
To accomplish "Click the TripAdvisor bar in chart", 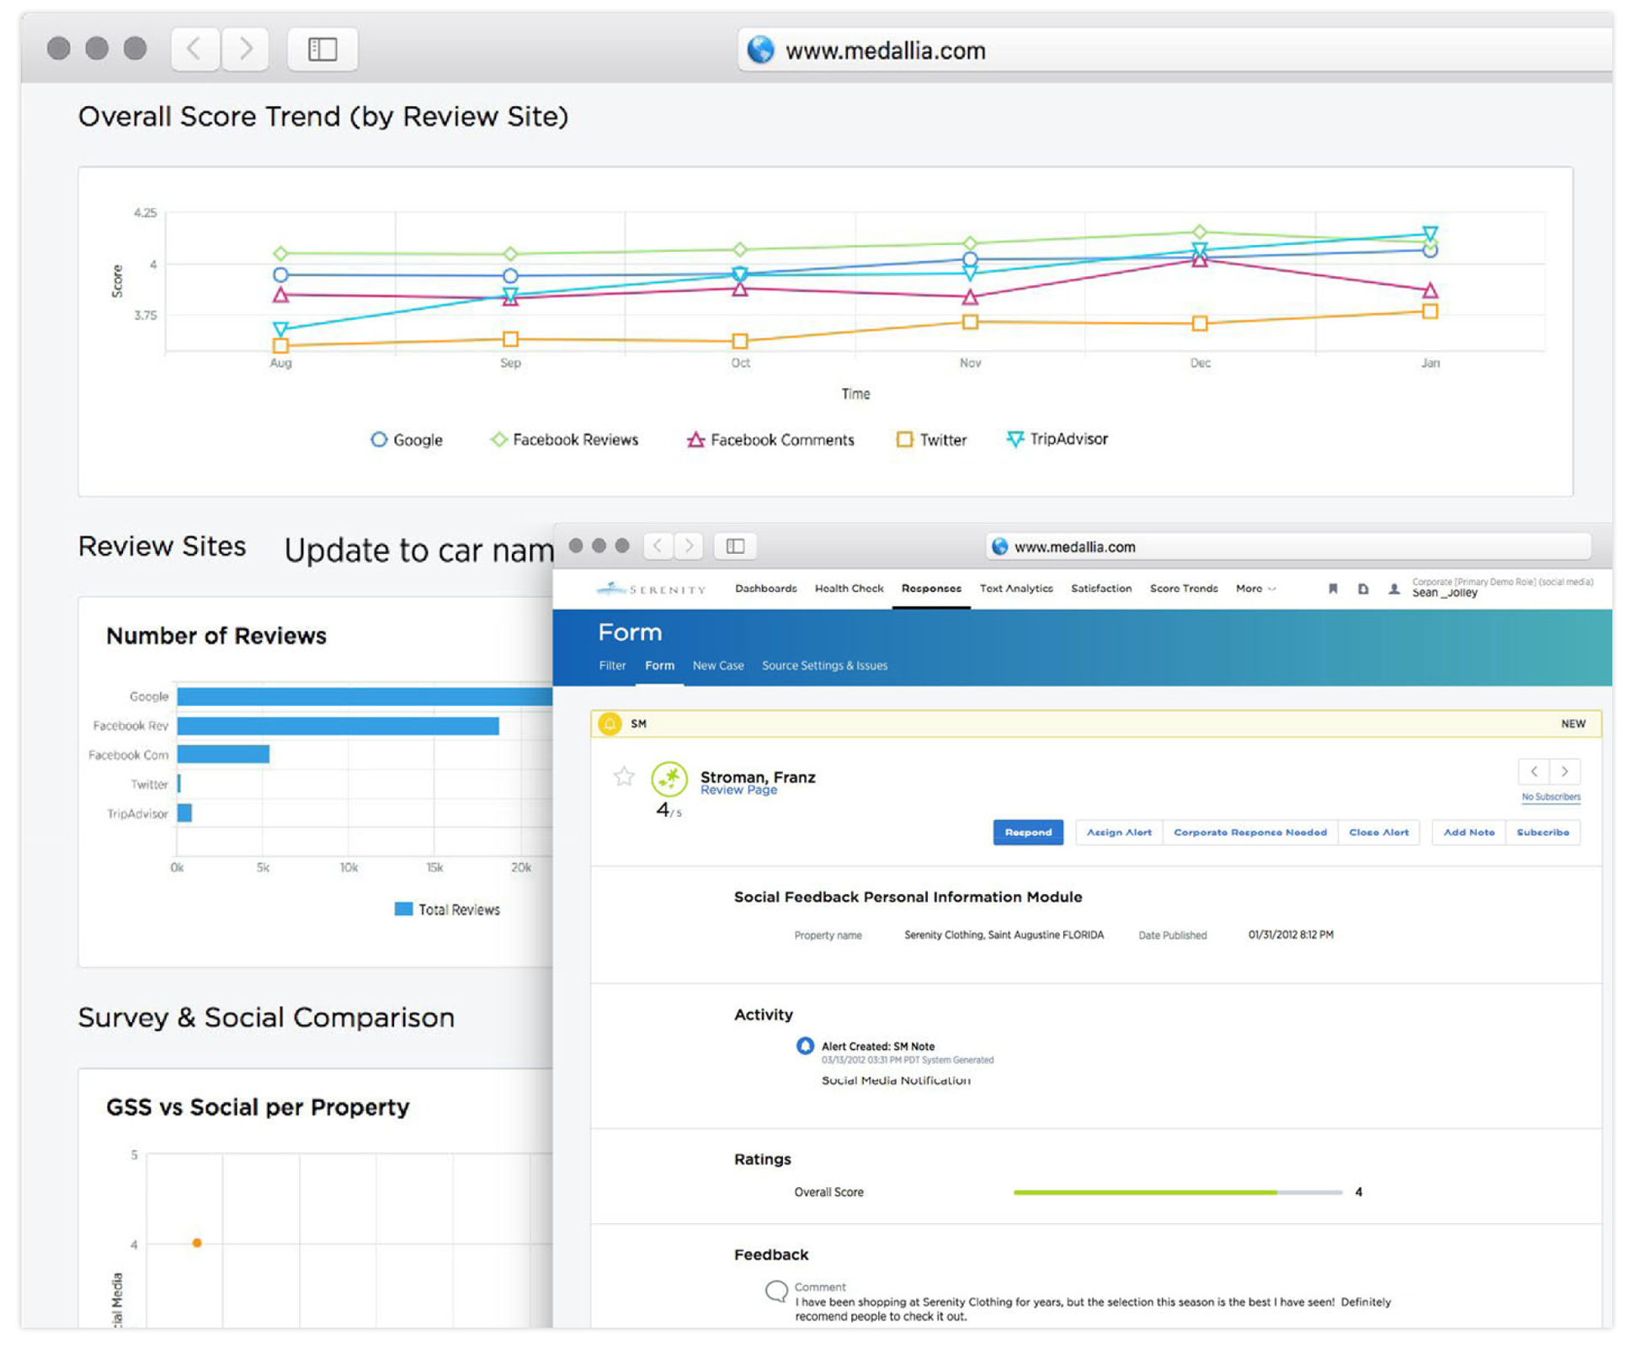I will click(184, 812).
